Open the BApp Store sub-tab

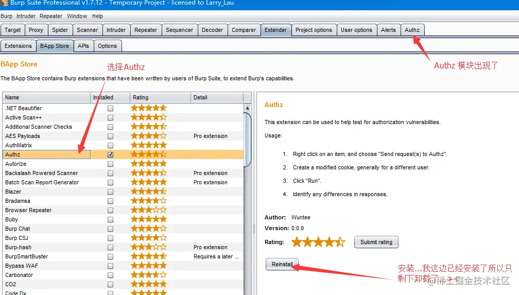(55, 46)
